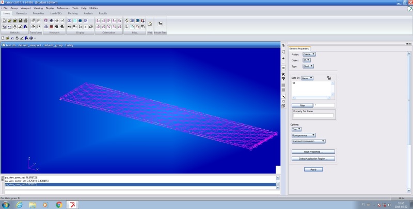
Task: Switch to the Analysis ribbon tab
Action: coord(88,13)
